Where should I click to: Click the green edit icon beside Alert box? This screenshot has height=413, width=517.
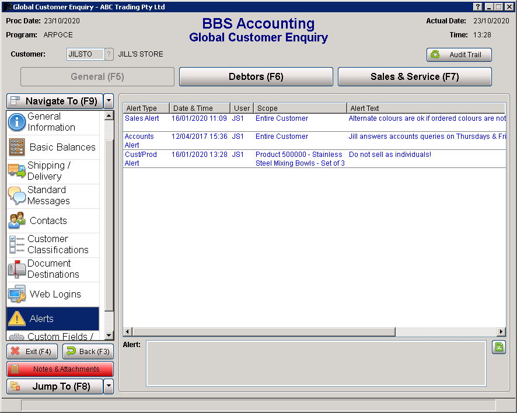tap(499, 347)
